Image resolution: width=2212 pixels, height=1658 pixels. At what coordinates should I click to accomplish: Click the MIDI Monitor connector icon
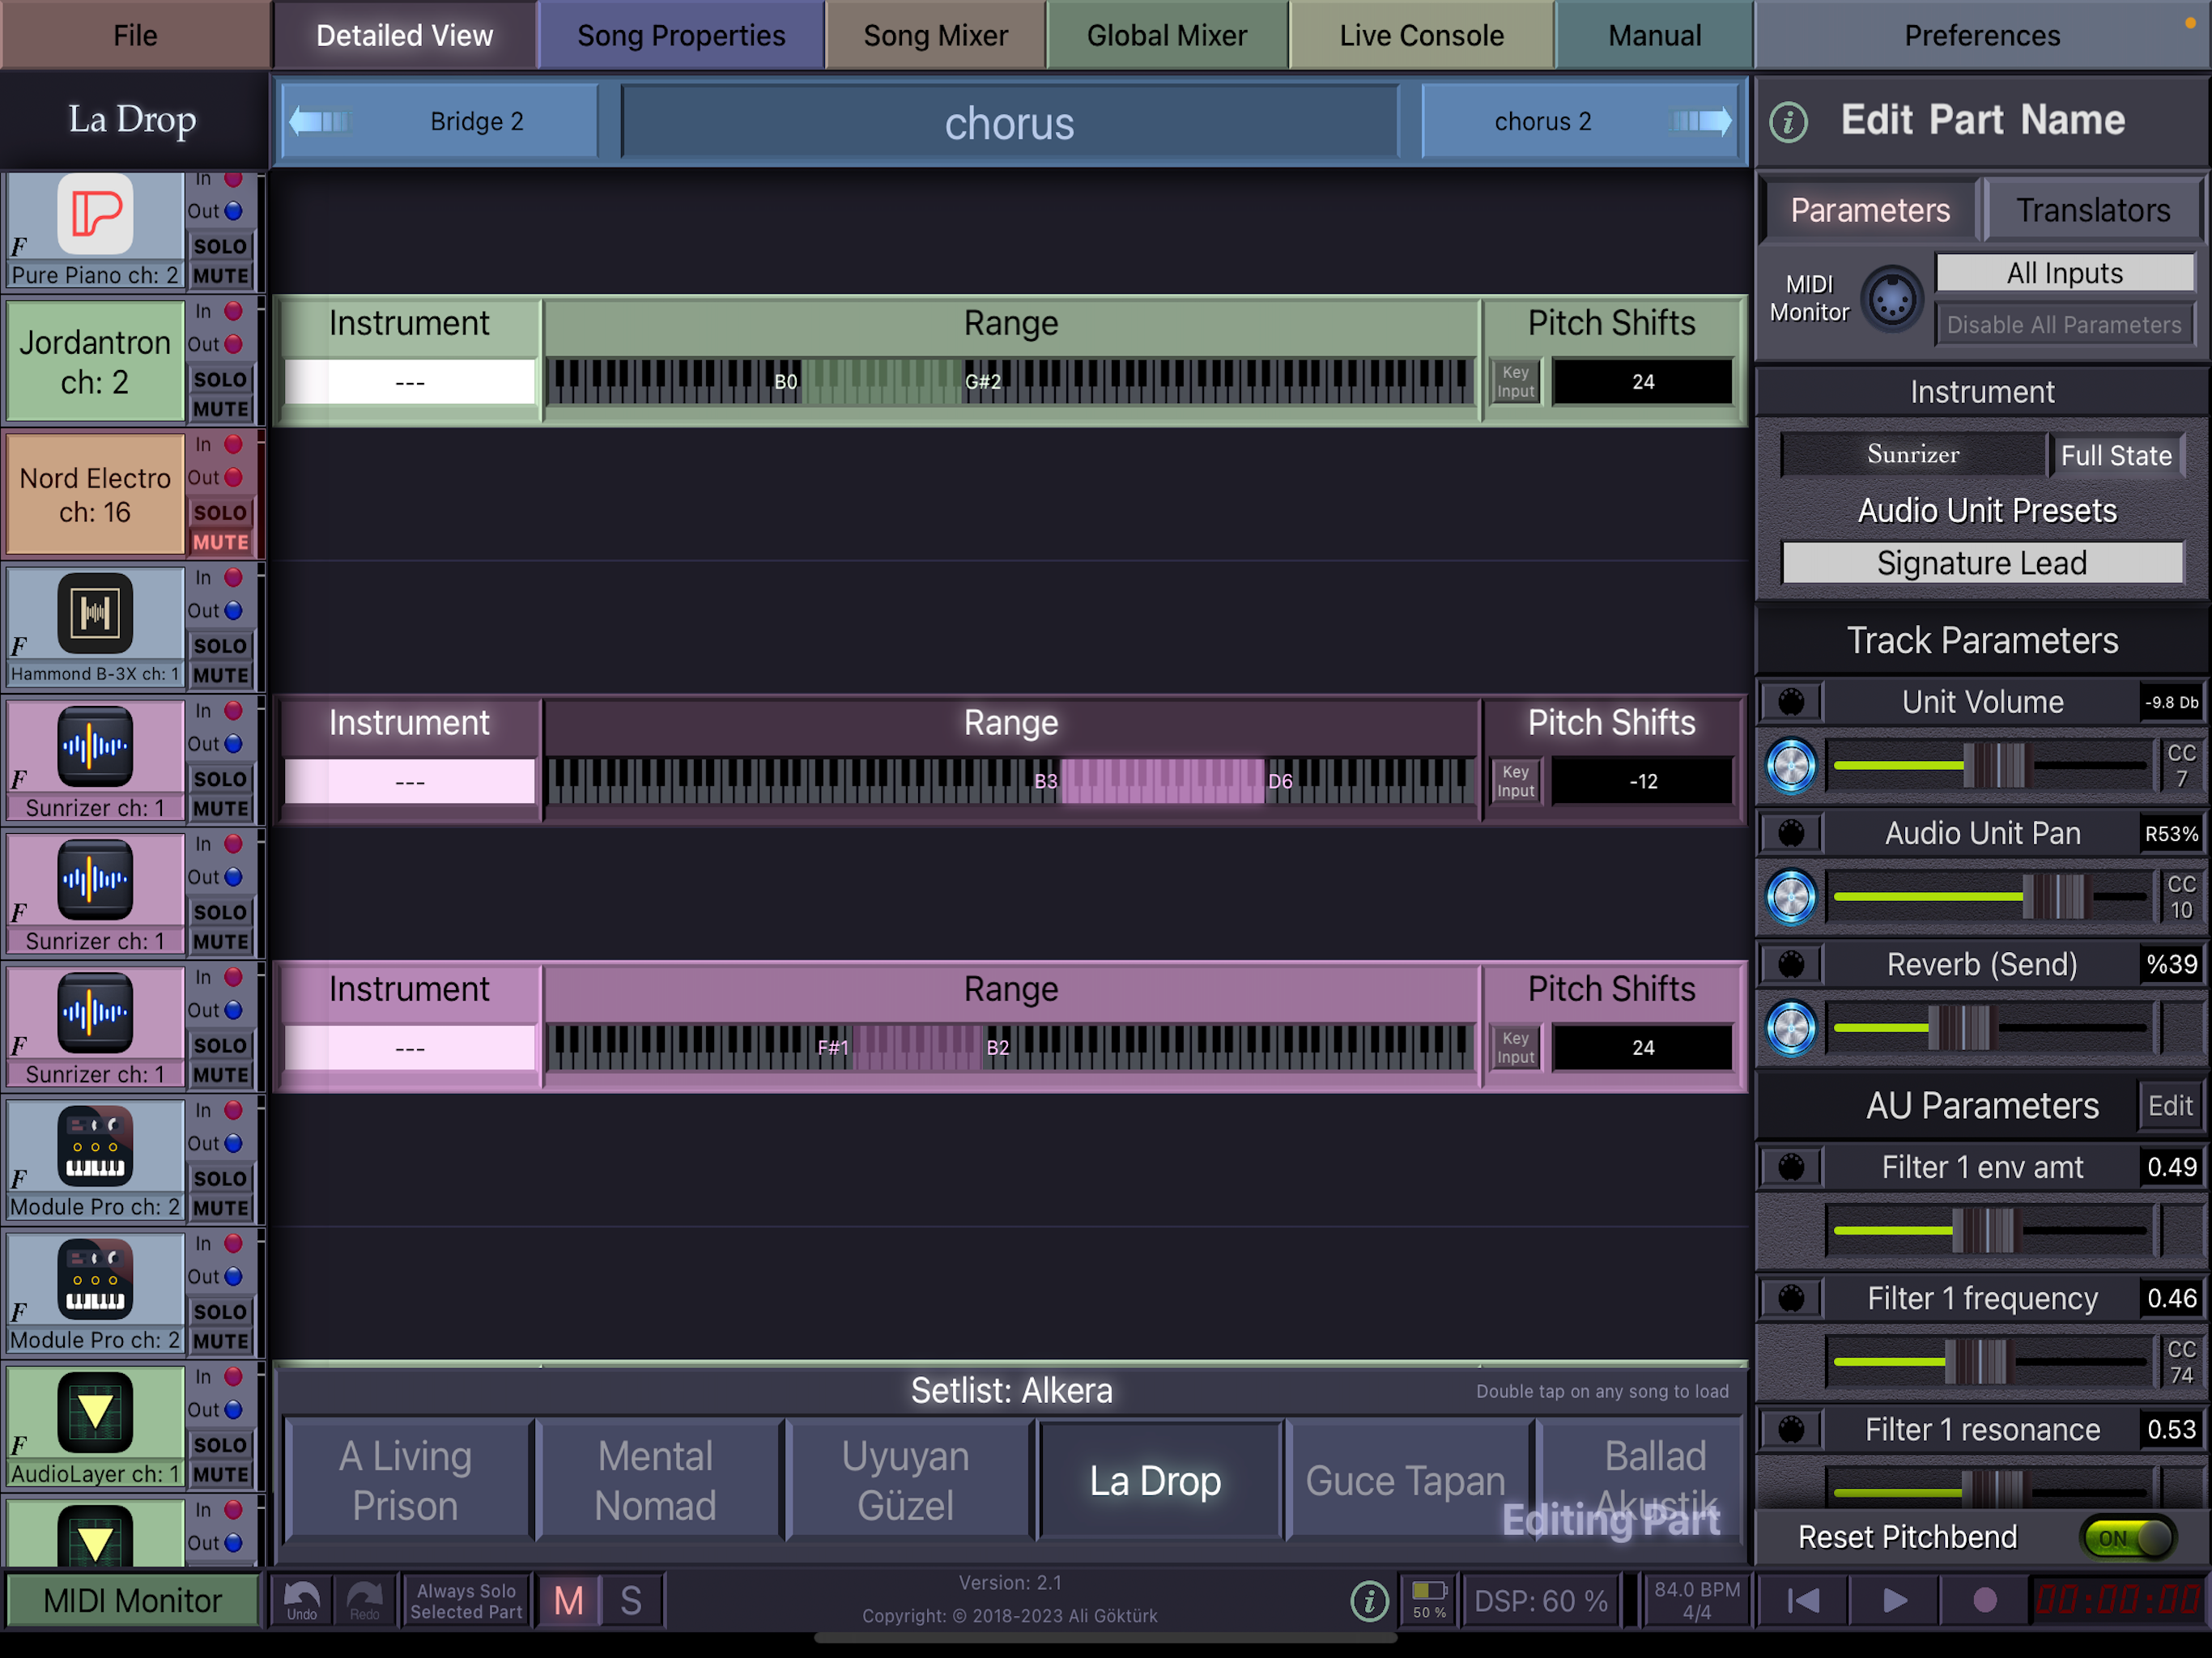click(1892, 299)
